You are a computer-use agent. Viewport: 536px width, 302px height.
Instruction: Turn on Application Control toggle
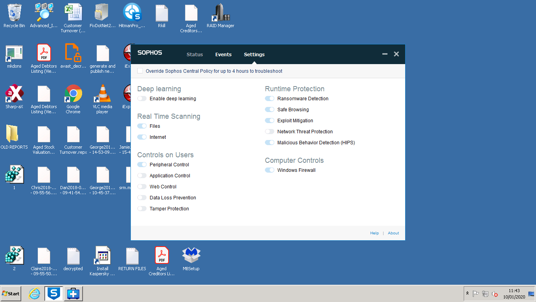[x=142, y=176]
